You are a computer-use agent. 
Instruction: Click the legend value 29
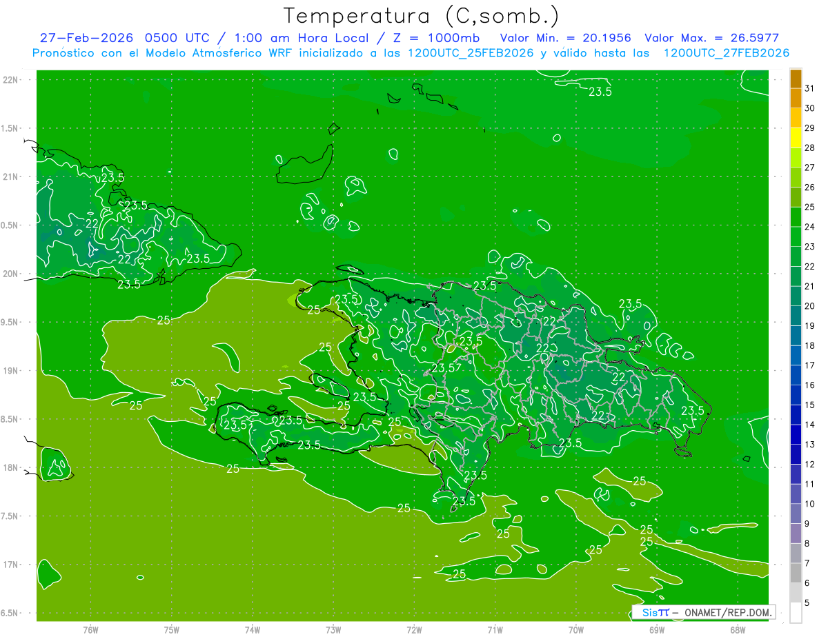(810, 128)
